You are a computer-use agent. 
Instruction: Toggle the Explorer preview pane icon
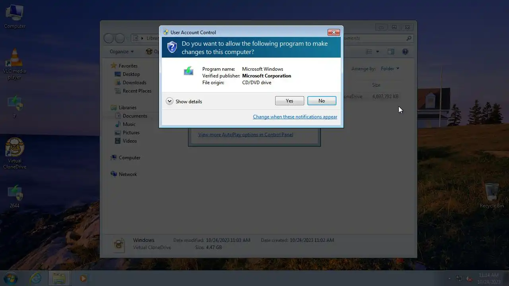(x=391, y=52)
